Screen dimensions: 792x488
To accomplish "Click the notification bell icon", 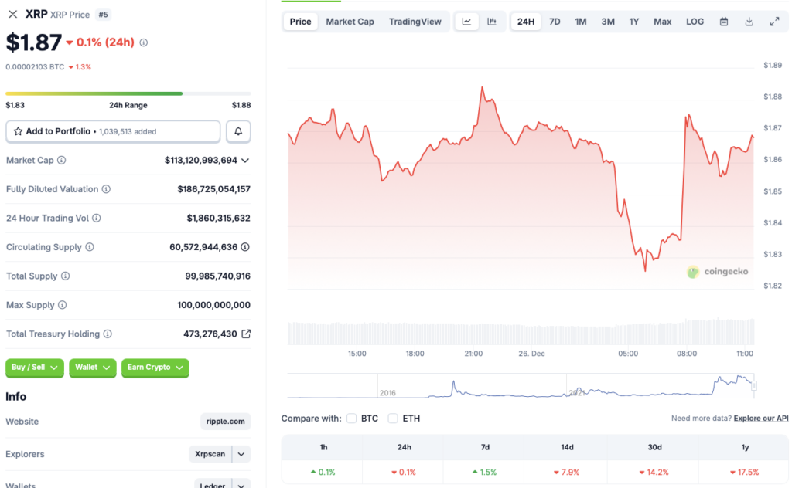I will (x=238, y=131).
